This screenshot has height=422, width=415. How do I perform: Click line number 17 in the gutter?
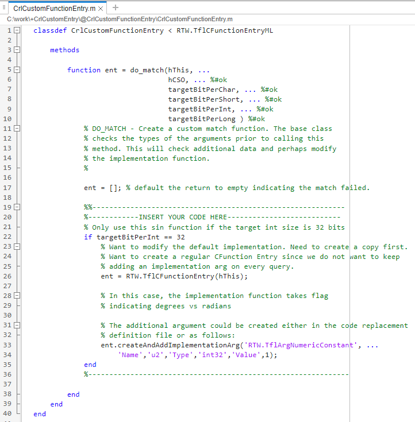(x=7, y=188)
